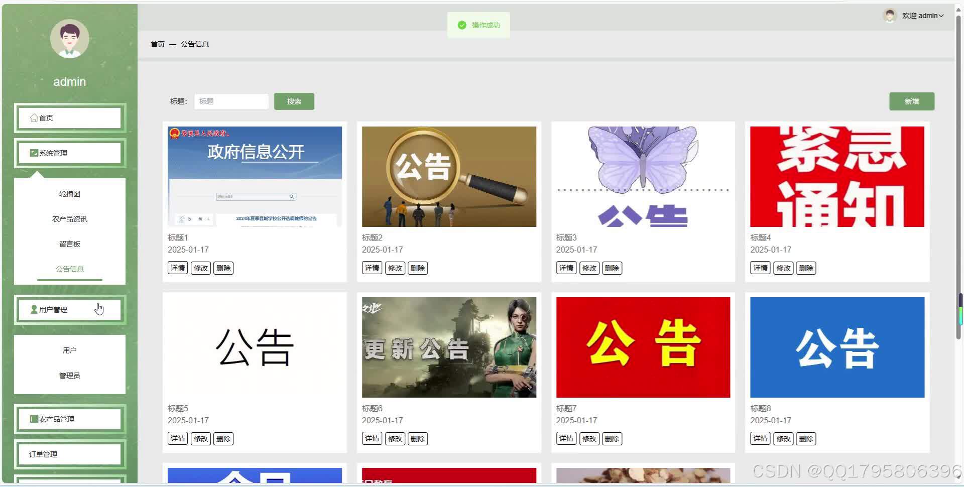Expand the 欢迎 admin dropdown menu
Viewport: 964px width, 487px height.
[923, 16]
